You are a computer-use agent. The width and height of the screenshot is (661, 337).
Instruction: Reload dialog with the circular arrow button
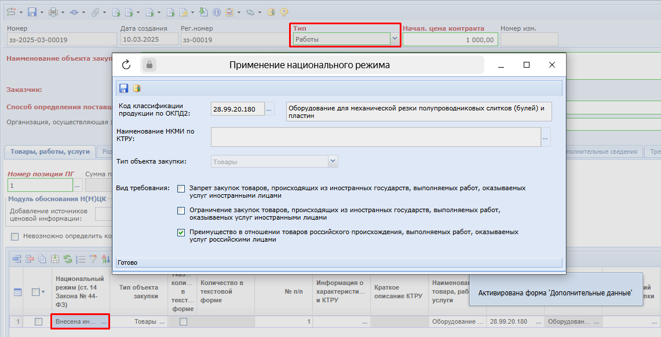[x=126, y=64]
